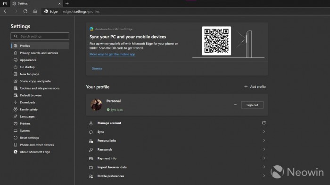Image resolution: width=330 pixels, height=185 pixels.
Task: Click the Your profile heading
Action: point(98,87)
